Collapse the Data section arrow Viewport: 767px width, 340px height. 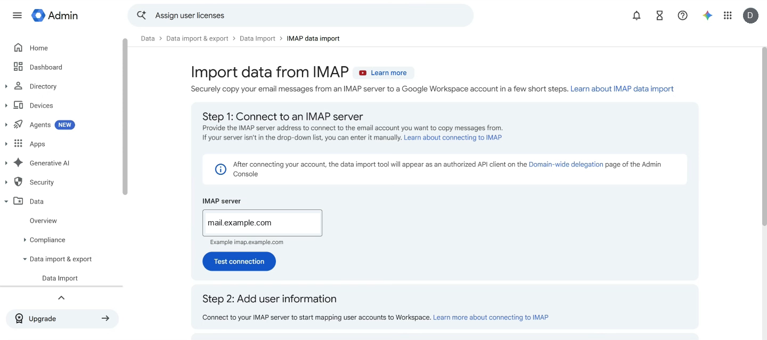click(x=6, y=201)
